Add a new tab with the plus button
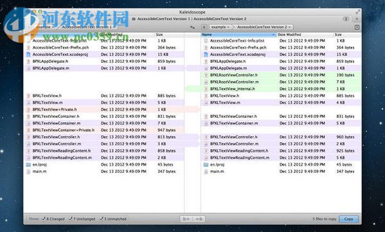The height and width of the screenshot is (232, 385). [x=357, y=19]
